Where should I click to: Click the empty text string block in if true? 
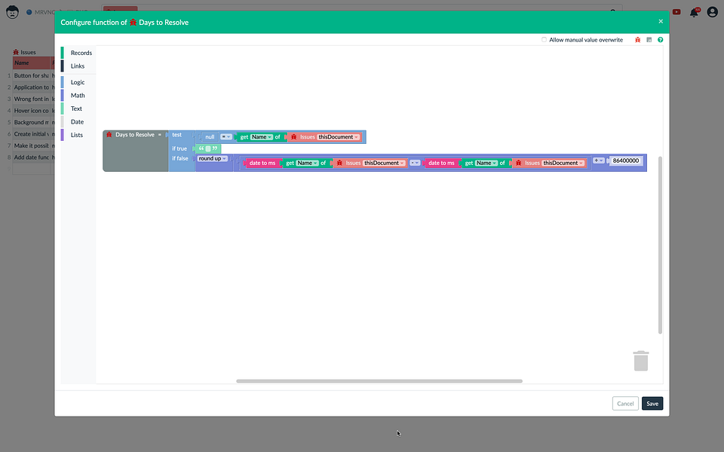[x=208, y=148]
